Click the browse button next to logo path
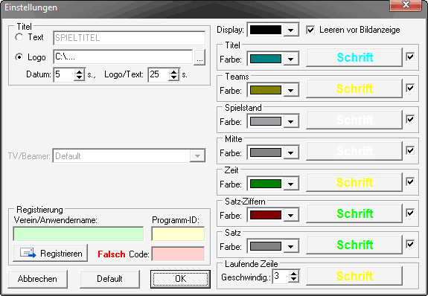Screen dimensions: 428x296 [199, 57]
